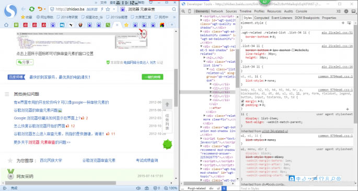Select the ul breadcrumb in DevTools

coord(218,188)
